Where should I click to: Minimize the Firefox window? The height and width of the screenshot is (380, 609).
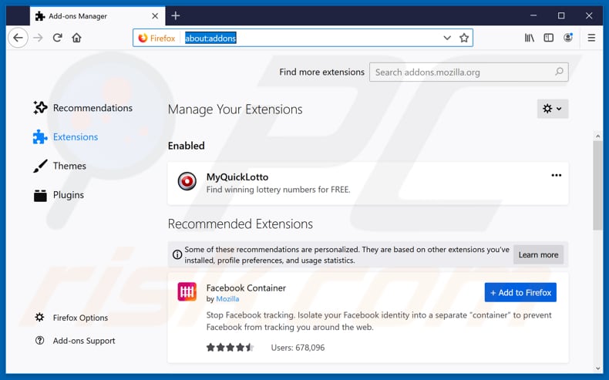pos(533,15)
